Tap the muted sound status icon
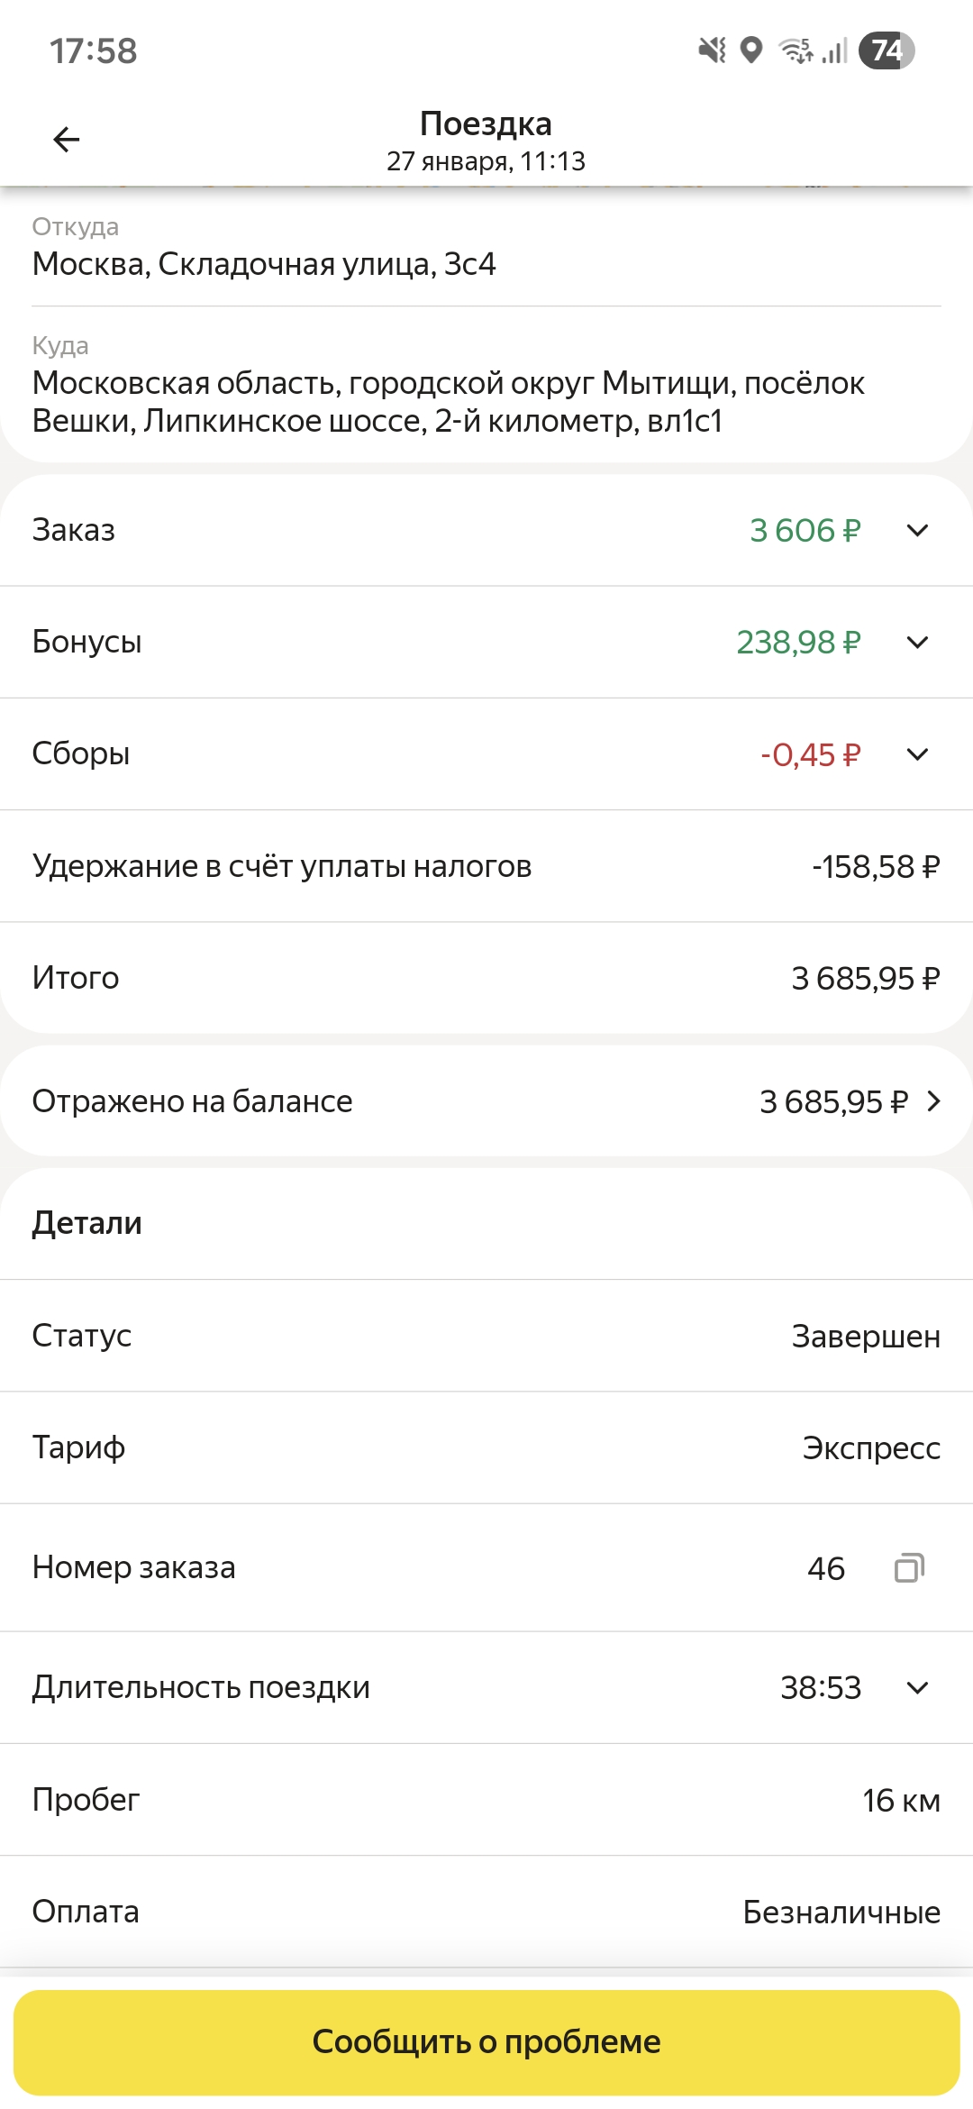This screenshot has height=2109, width=973. point(712,50)
